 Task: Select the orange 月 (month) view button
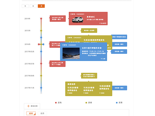click(x=41, y=6)
